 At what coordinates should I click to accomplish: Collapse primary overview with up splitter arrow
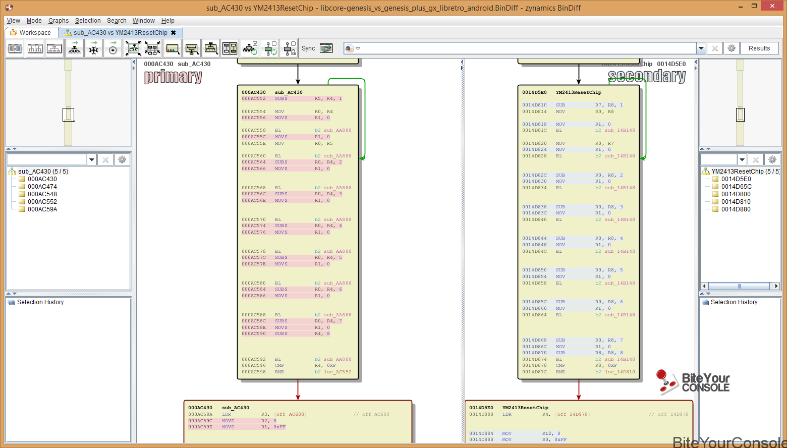[x=9, y=149]
